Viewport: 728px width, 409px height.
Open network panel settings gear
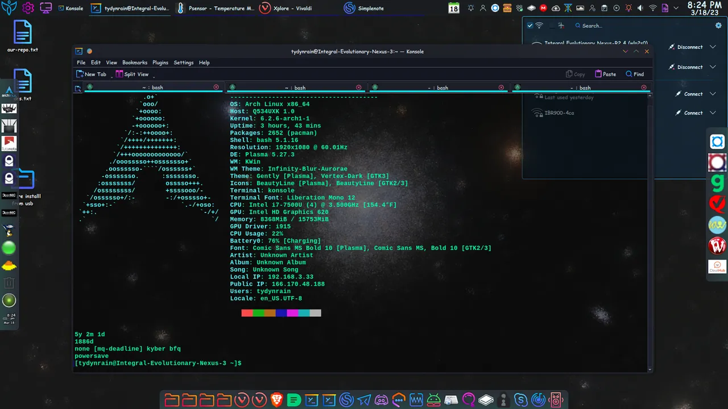pyautogui.click(x=718, y=26)
